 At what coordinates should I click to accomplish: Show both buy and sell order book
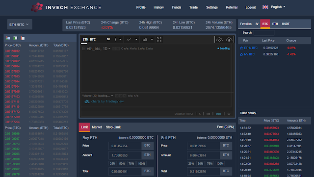tap(8, 38)
